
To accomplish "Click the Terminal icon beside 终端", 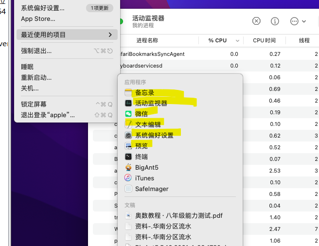I will [x=128, y=157].
